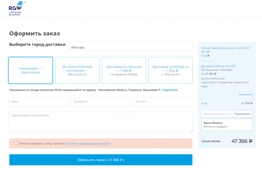The image size is (262, 169).
Task: Focus the Примечания покупателя text area
Action: [101, 122]
